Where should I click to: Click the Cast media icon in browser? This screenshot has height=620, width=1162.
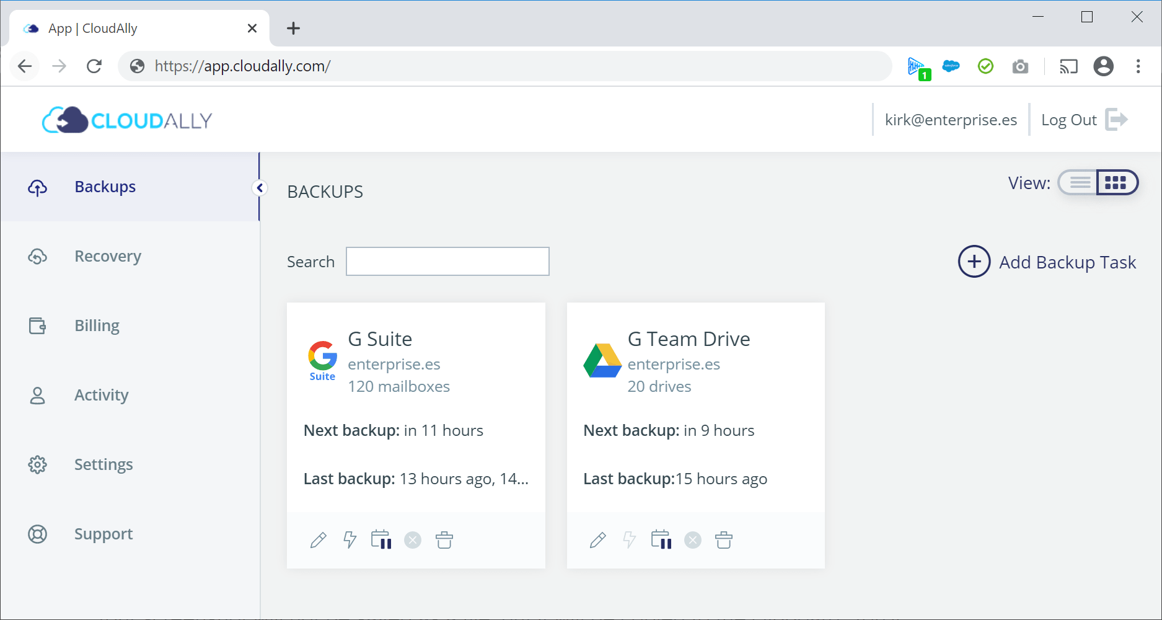1068,66
